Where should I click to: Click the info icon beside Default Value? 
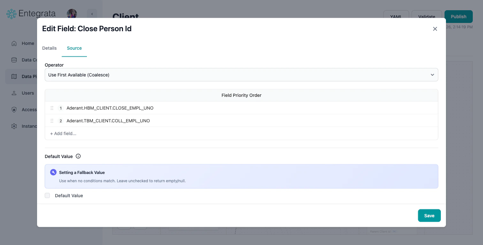[x=78, y=156]
